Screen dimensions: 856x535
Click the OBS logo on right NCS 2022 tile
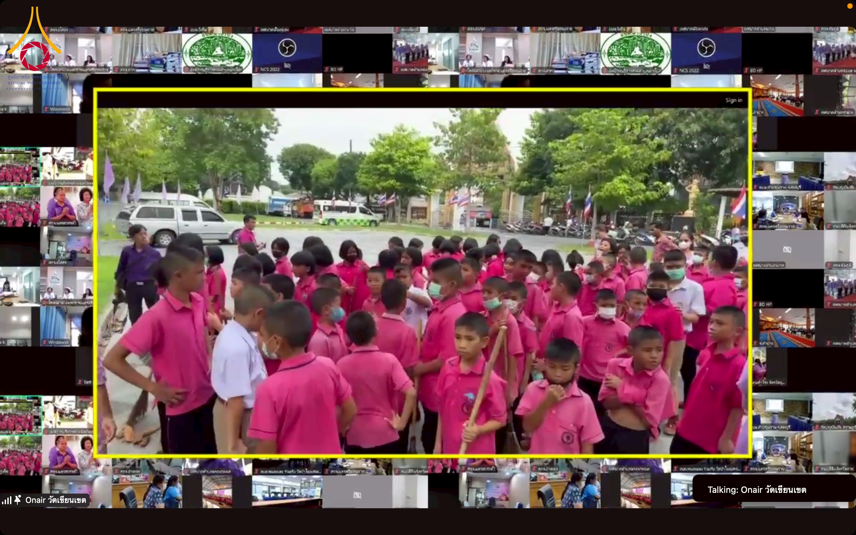click(706, 48)
